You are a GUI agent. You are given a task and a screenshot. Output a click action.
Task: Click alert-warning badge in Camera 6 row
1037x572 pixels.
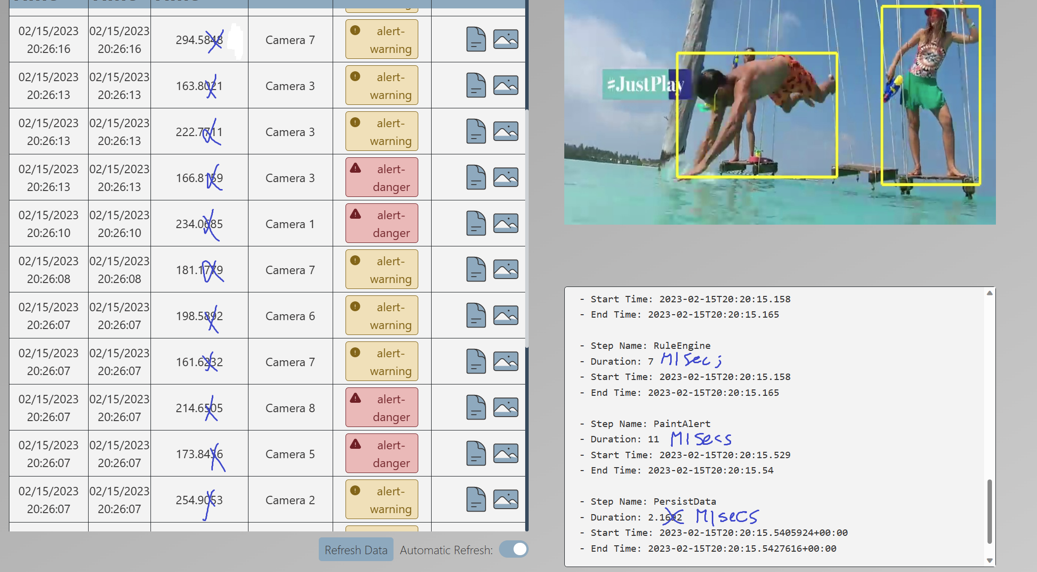click(382, 316)
